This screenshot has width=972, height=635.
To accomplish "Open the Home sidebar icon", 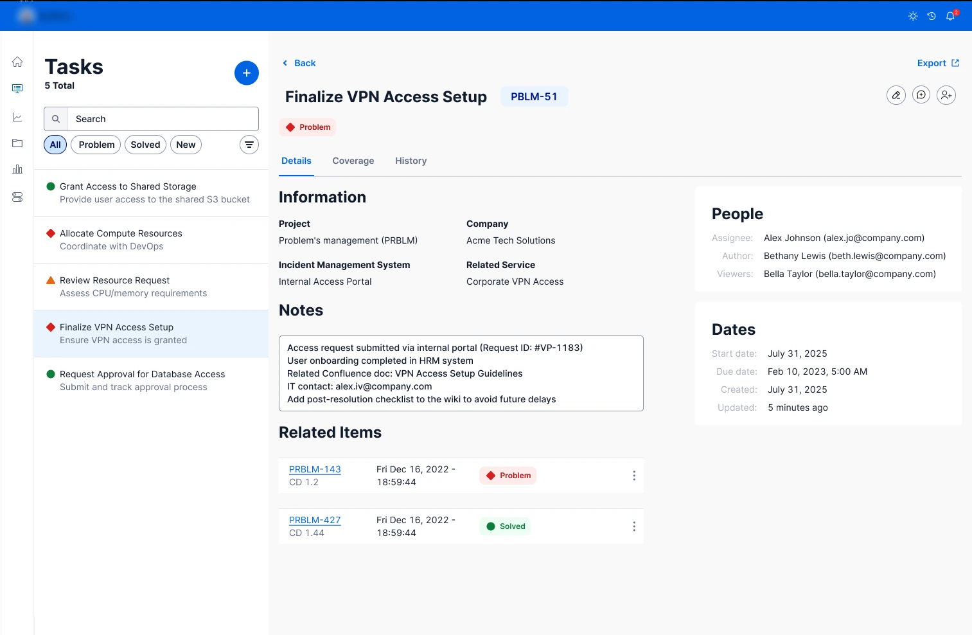I will tap(17, 62).
